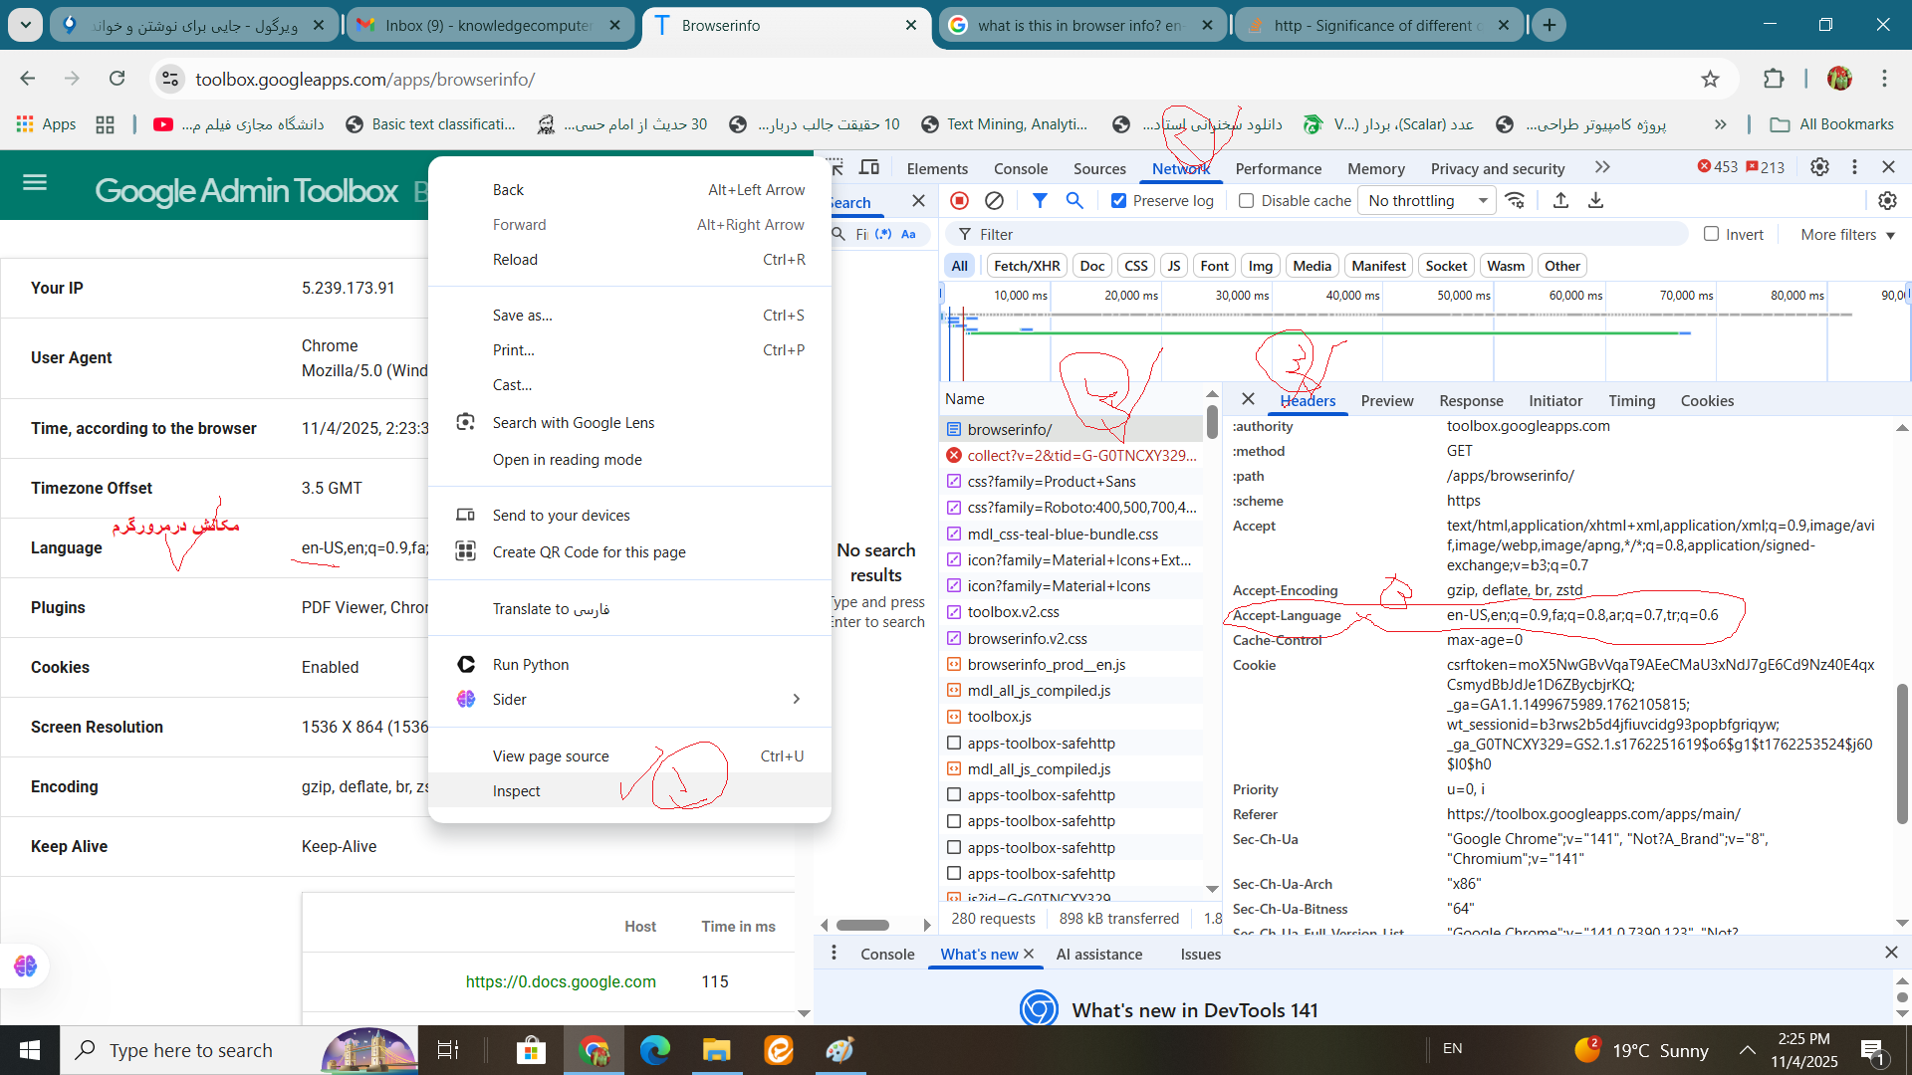The width and height of the screenshot is (1912, 1075).
Task: Open the DevTools settings gear icon
Action: click(x=1819, y=167)
